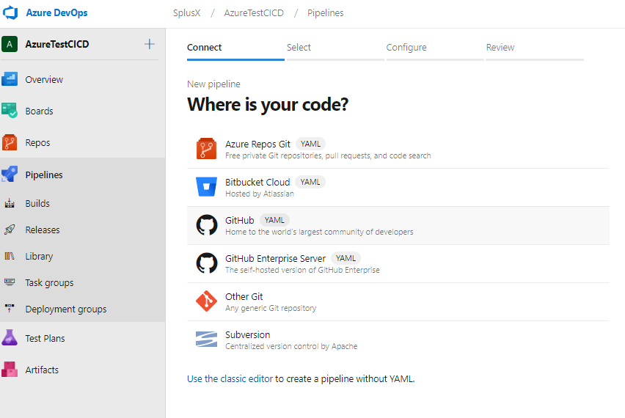Viewport: 625px width, 418px height.
Task: Click the 'Use the classic editor' link
Action: [230, 378]
